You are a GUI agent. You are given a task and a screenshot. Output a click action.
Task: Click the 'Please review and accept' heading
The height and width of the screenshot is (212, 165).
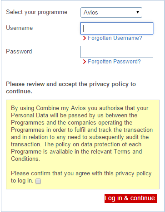point(71,87)
